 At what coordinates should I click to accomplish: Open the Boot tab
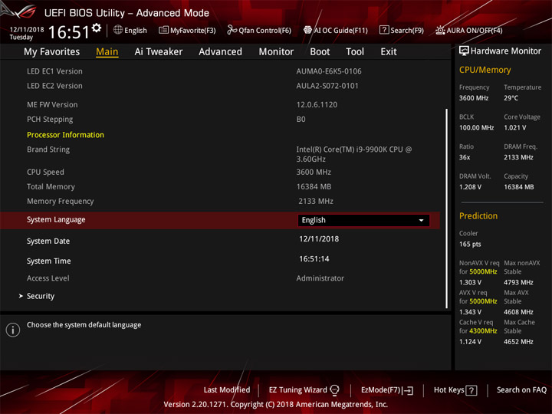coord(320,52)
